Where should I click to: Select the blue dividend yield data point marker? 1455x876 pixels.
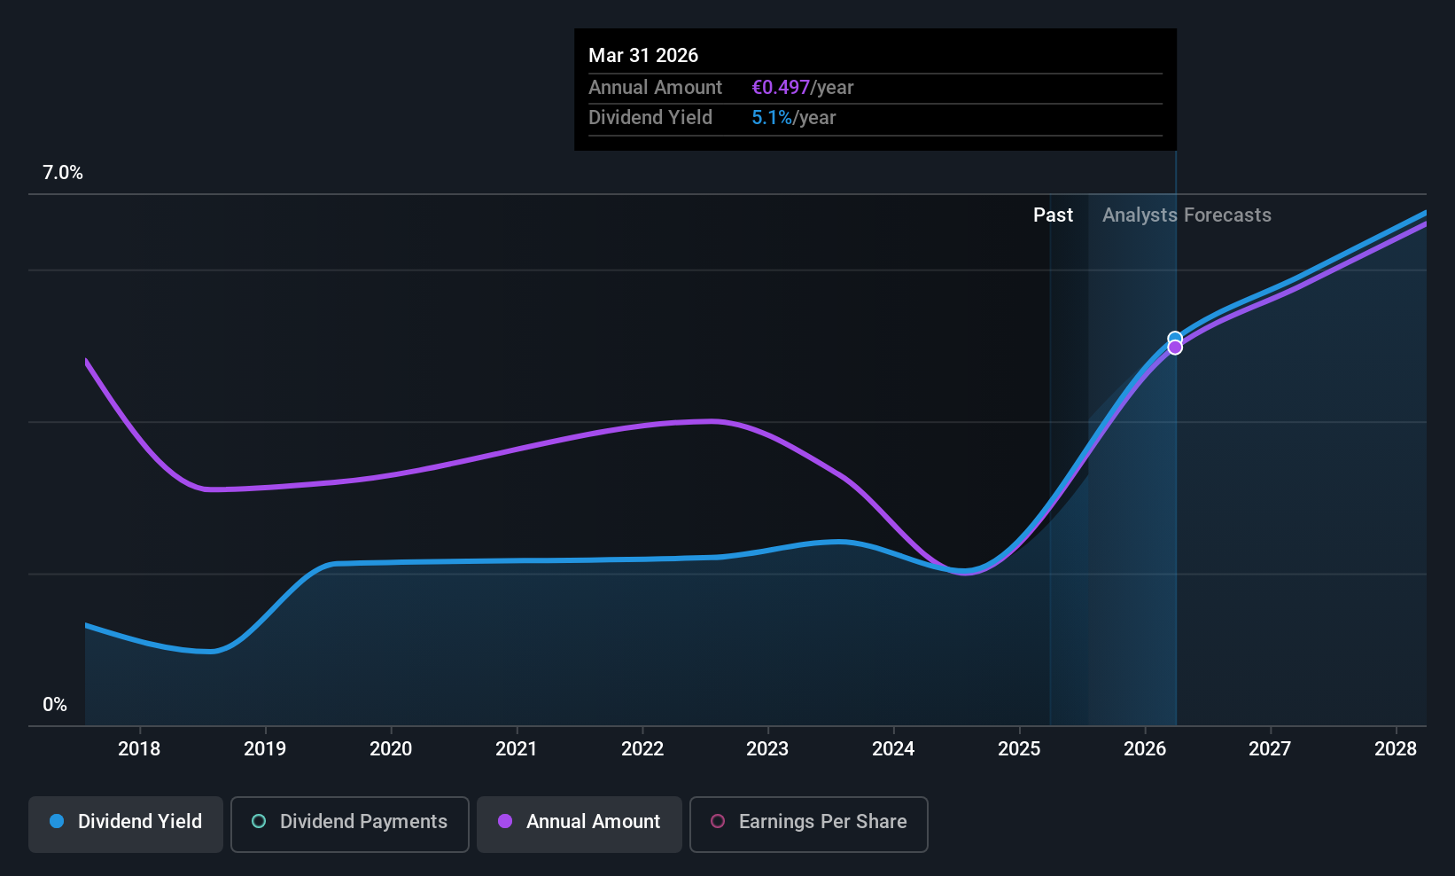pos(1175,338)
